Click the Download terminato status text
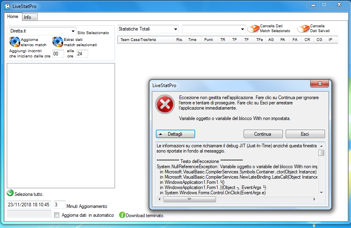This screenshot has height=228, width=351. coord(145,216)
